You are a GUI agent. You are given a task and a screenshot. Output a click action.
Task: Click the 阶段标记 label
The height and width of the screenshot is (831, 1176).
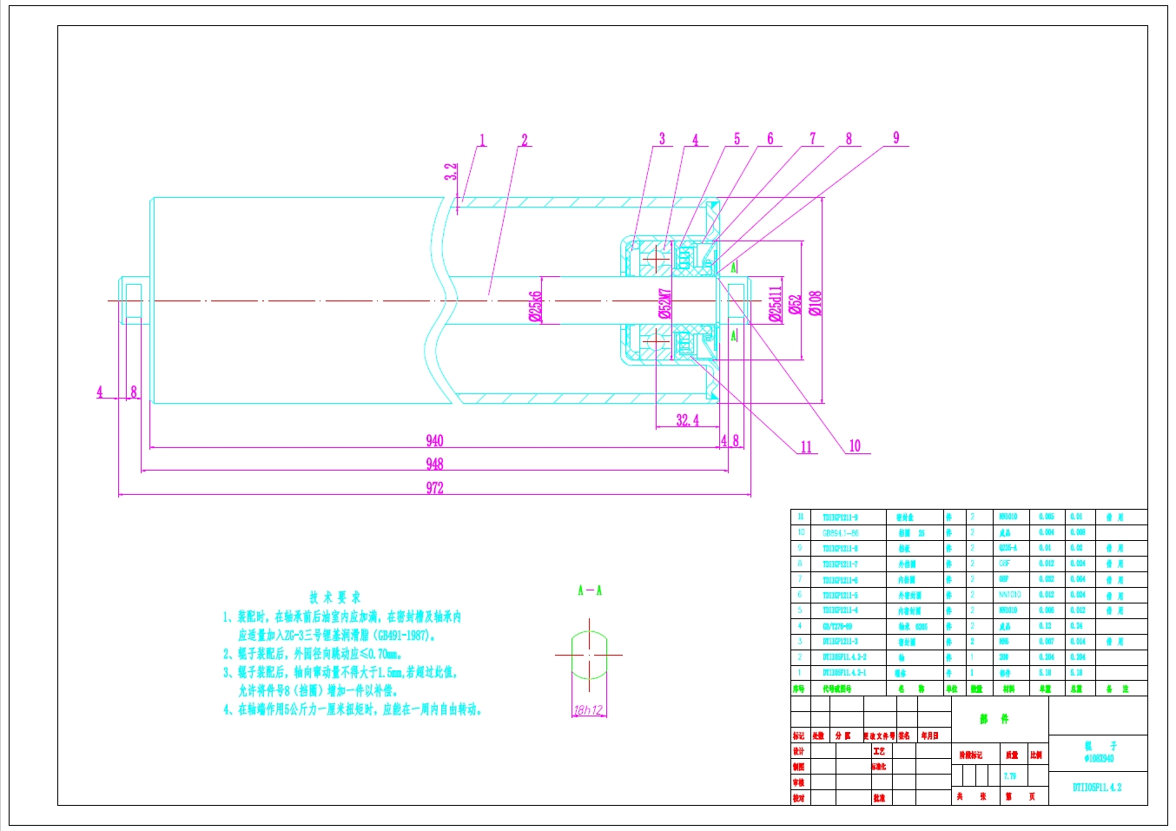coord(971,755)
